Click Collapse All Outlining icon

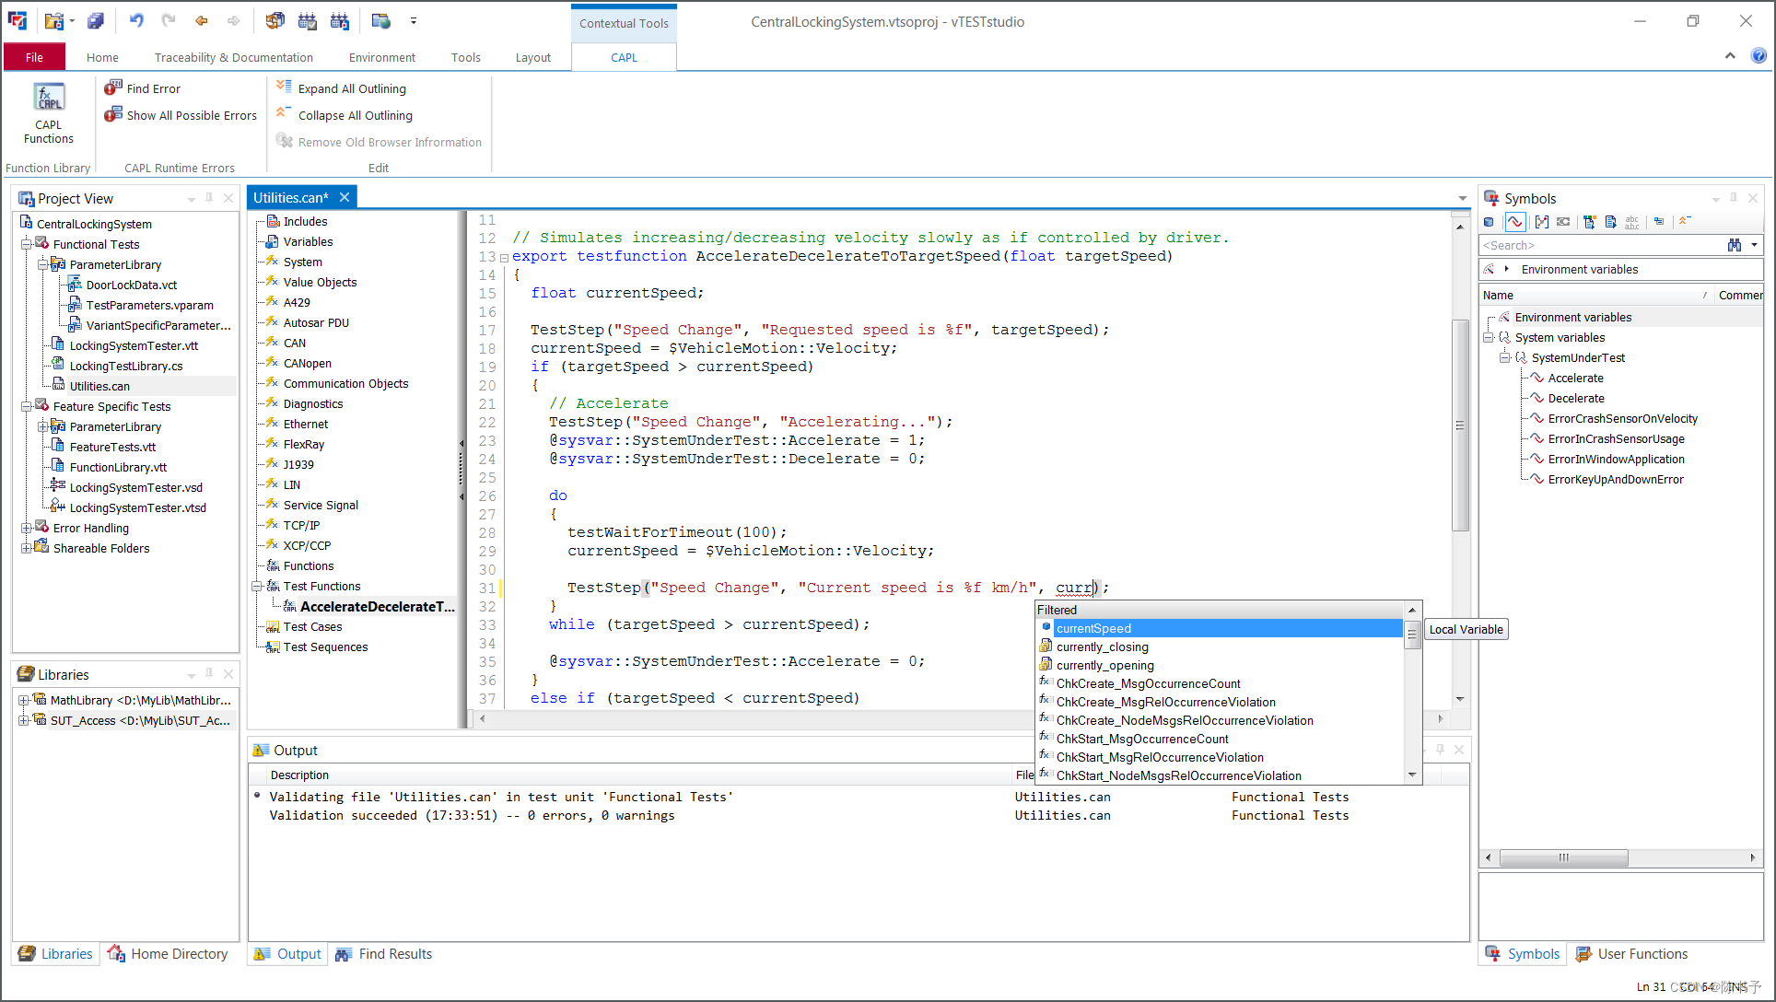tap(285, 114)
